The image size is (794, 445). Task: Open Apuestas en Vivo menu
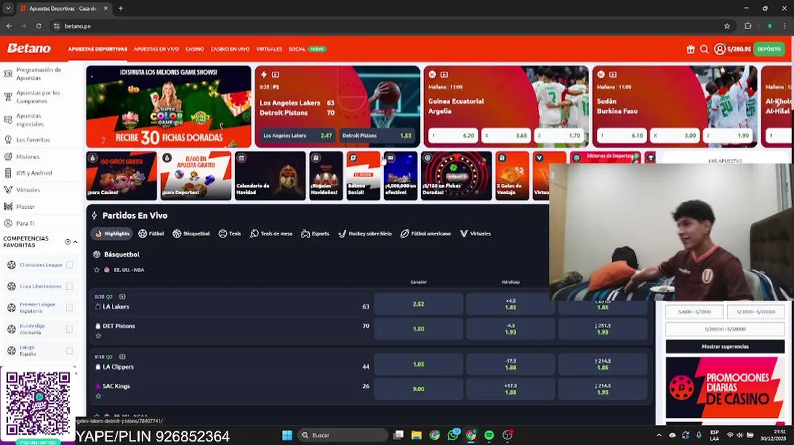pyautogui.click(x=156, y=49)
